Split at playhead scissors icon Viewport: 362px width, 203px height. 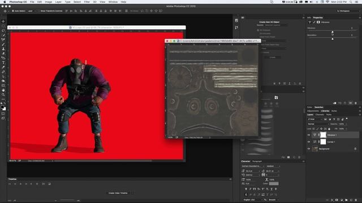click(44, 184)
